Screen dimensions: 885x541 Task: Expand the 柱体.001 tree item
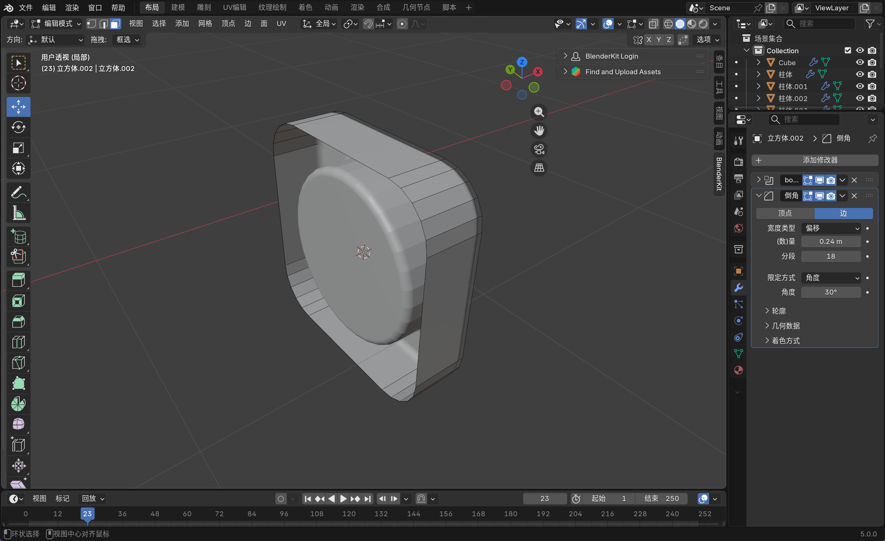click(758, 86)
